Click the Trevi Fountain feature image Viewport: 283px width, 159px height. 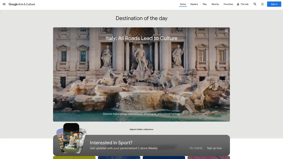tap(141, 74)
